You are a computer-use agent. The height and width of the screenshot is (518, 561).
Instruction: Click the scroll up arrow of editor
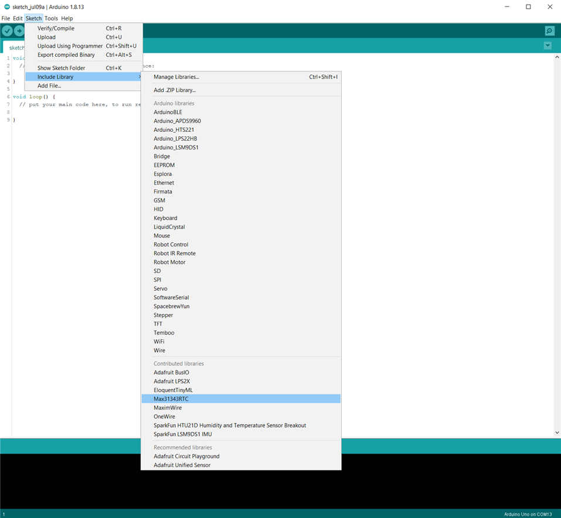pyautogui.click(x=557, y=57)
